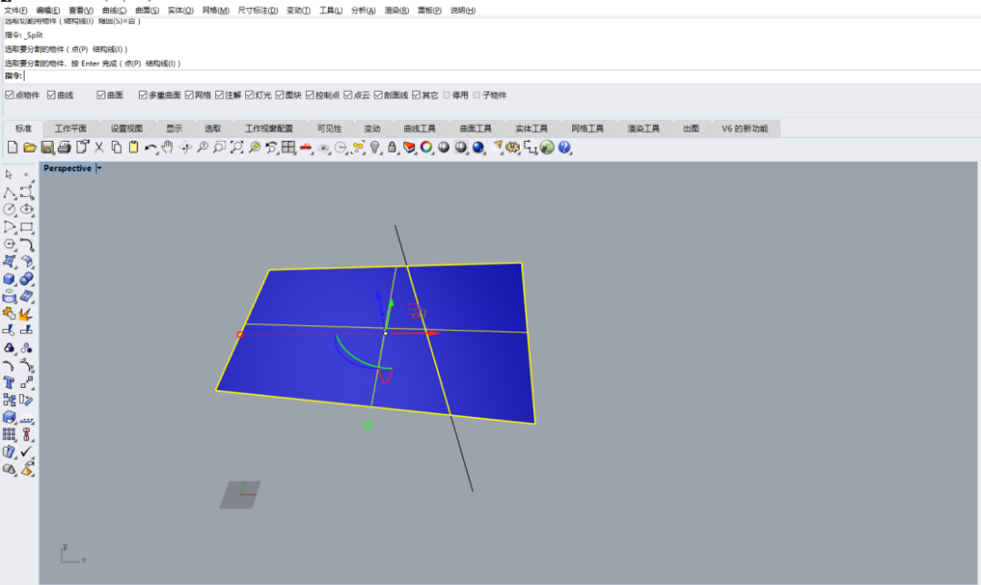Switch to the 曲线工具 toolbar tab

click(420, 129)
